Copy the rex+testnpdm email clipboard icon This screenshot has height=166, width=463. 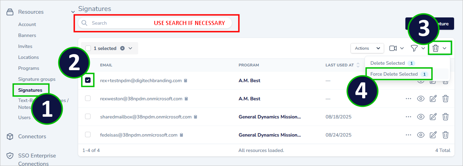click(186, 81)
